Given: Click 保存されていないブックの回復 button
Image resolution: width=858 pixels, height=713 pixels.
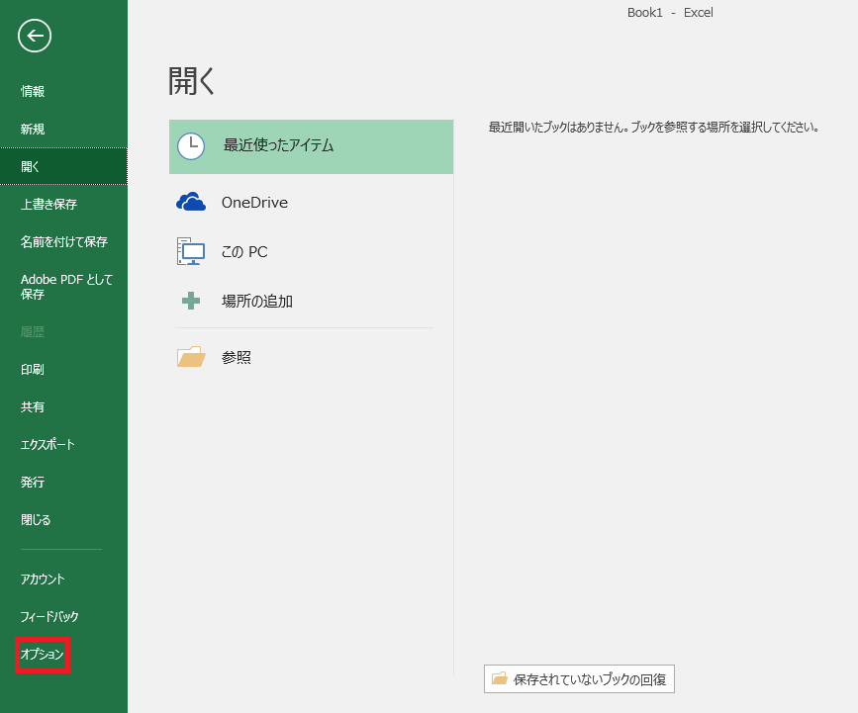Looking at the screenshot, I should 579,679.
